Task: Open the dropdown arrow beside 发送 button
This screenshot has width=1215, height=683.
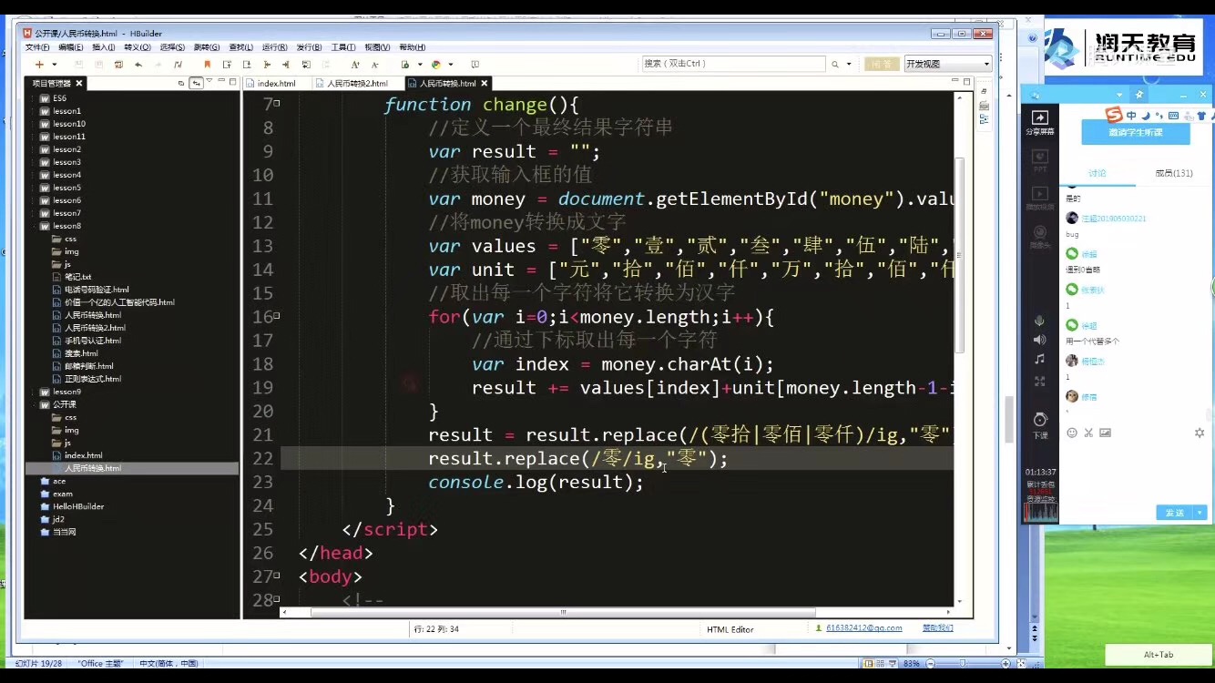Action: coord(1200,513)
